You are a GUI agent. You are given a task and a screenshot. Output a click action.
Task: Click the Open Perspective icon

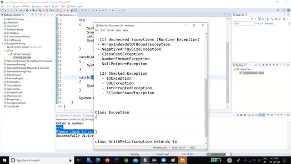click(284, 10)
